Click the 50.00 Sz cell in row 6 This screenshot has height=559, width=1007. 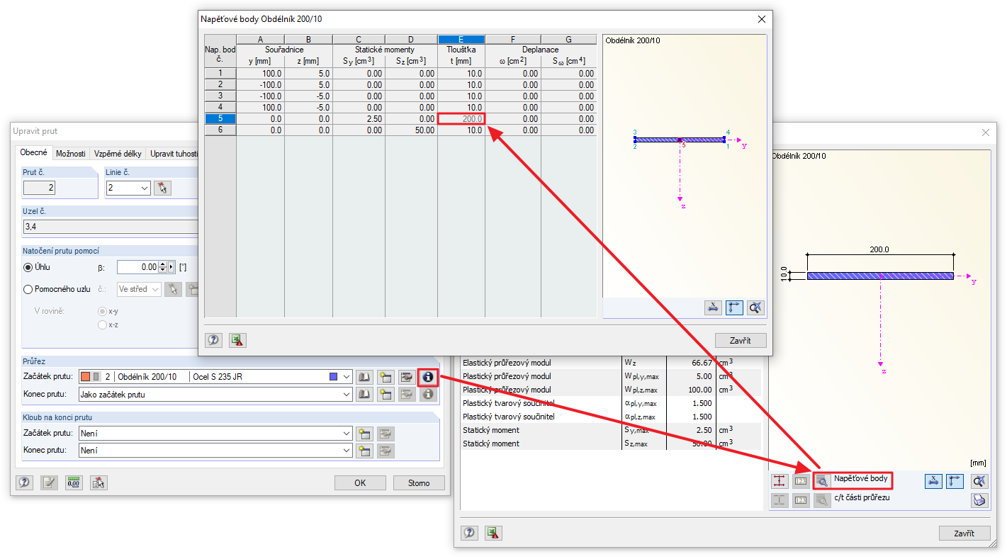(x=413, y=130)
